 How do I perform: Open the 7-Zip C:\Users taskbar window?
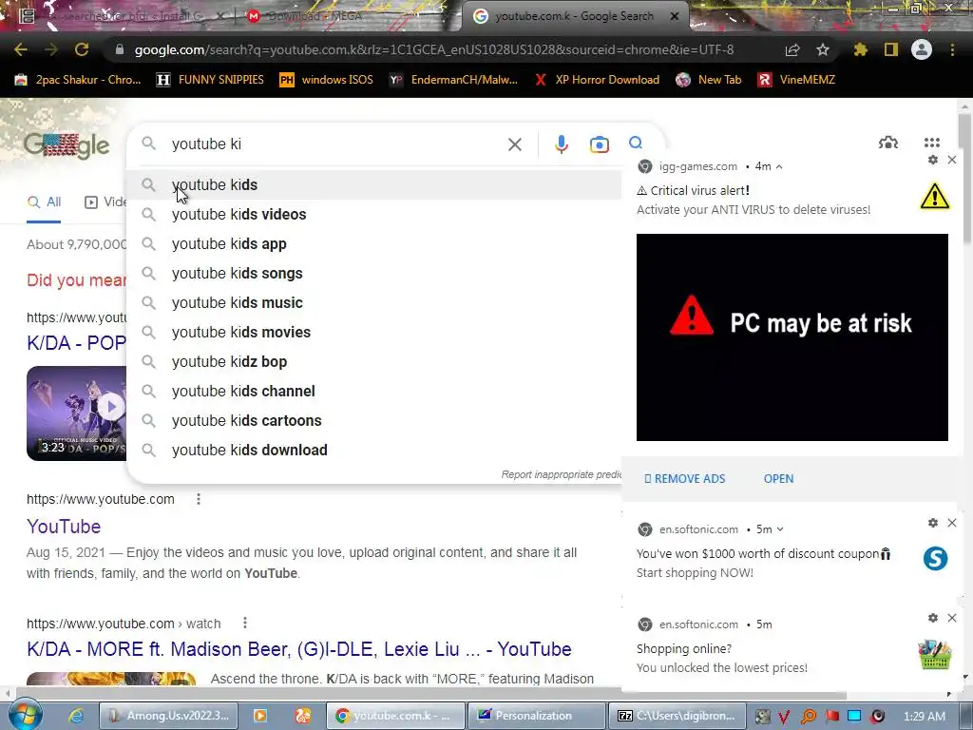click(x=677, y=716)
